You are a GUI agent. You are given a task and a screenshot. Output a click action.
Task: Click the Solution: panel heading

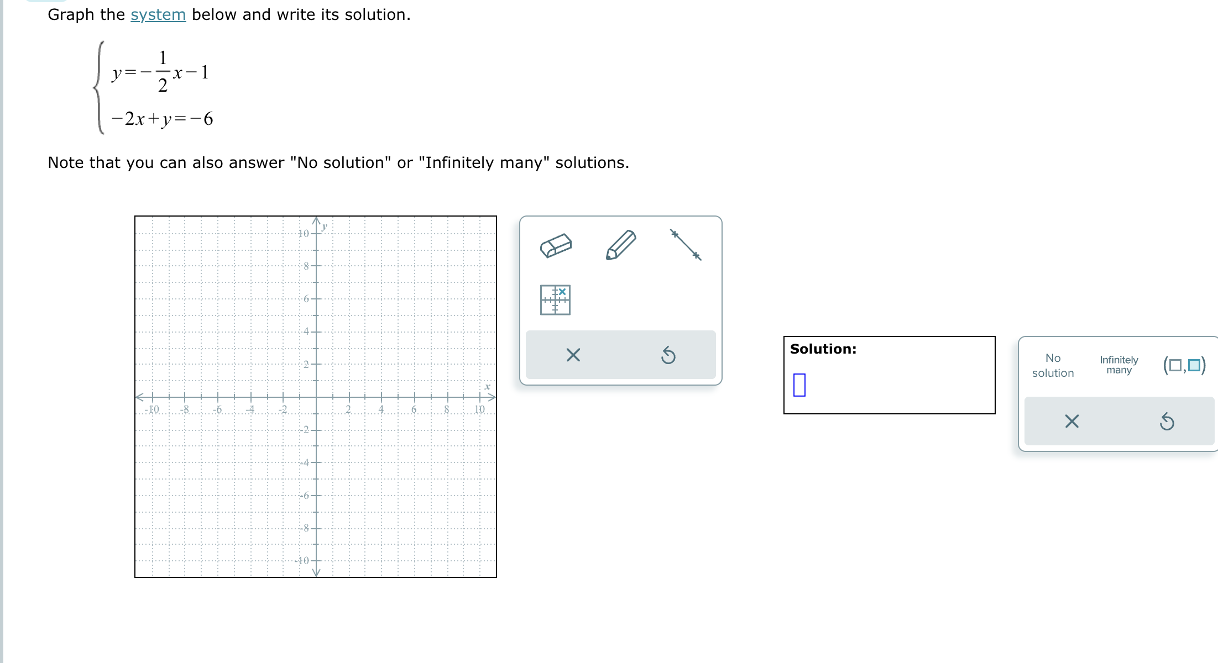coord(823,349)
